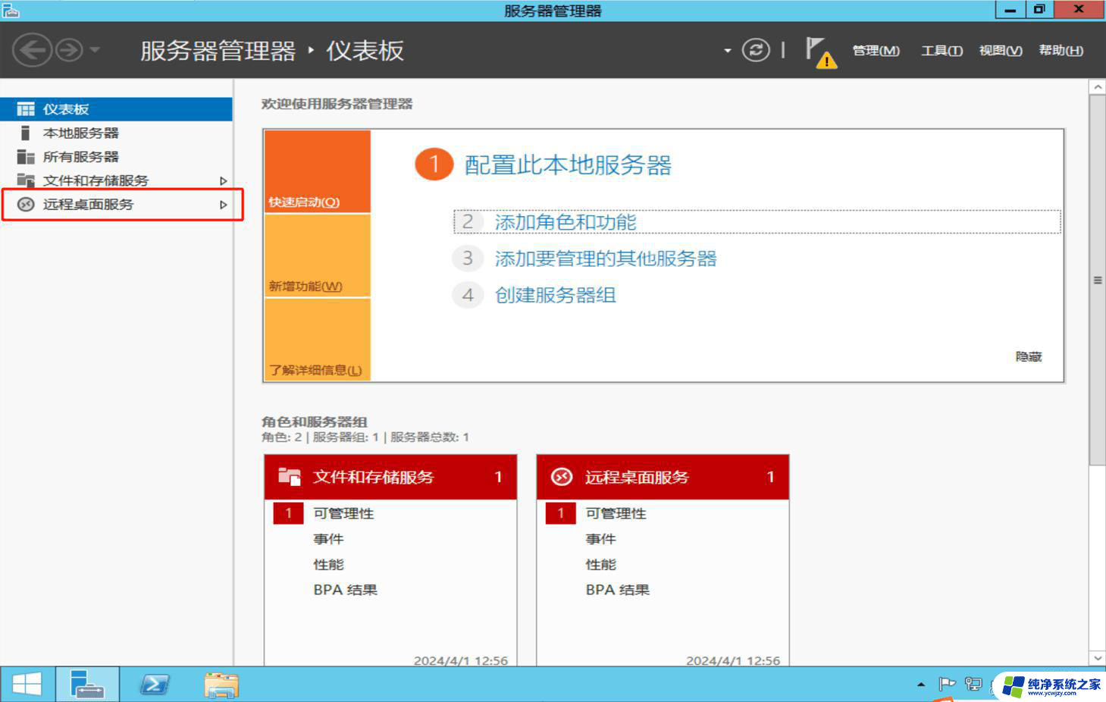1106x702 pixels.
Task: Select the 新增功能(W) tile
Action: coord(318,255)
